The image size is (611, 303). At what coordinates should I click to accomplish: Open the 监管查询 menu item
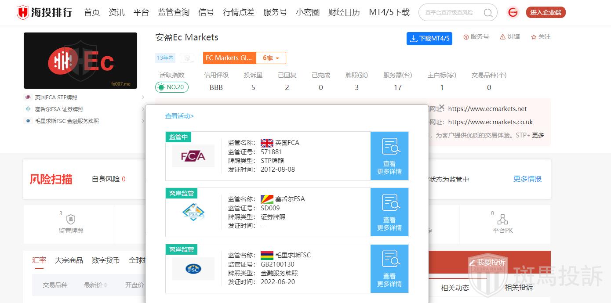[x=174, y=12]
